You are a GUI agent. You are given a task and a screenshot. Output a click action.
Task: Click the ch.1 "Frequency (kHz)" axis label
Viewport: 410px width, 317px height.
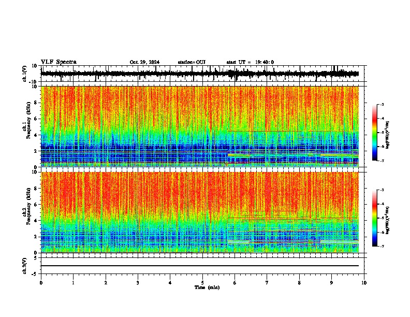(27, 120)
